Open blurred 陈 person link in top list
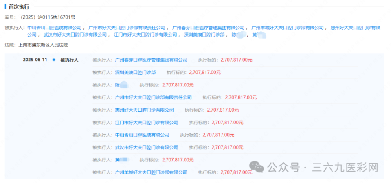Screen dimensions: 391x183 (239, 35)
